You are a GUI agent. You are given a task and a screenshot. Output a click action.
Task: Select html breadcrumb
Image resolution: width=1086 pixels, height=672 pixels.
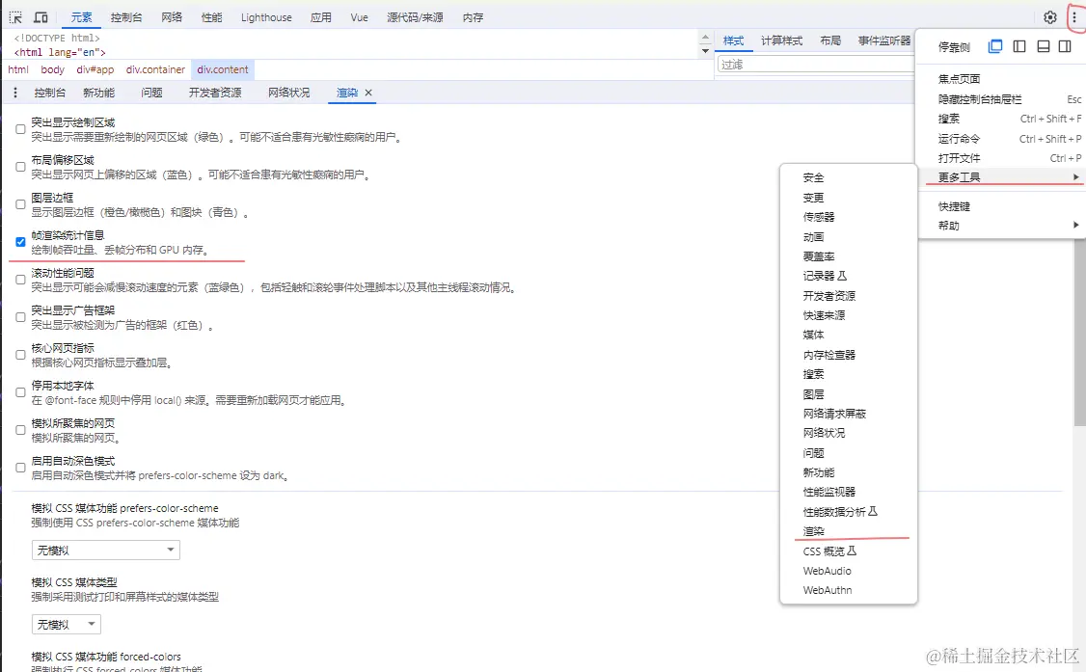point(18,69)
